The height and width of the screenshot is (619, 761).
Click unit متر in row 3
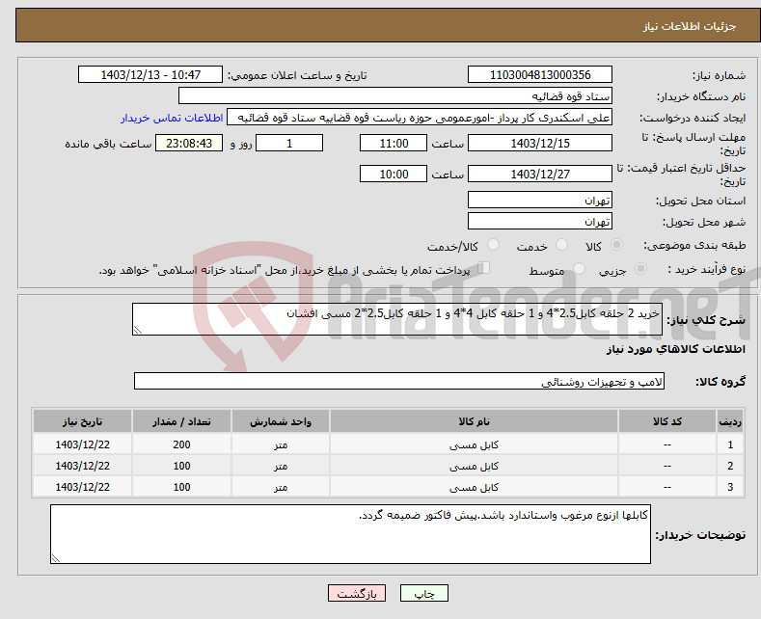[281, 487]
